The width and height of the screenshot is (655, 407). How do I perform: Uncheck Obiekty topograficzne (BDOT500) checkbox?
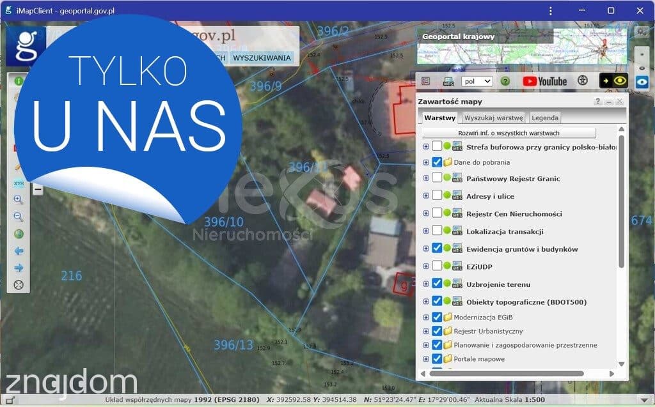click(x=437, y=301)
